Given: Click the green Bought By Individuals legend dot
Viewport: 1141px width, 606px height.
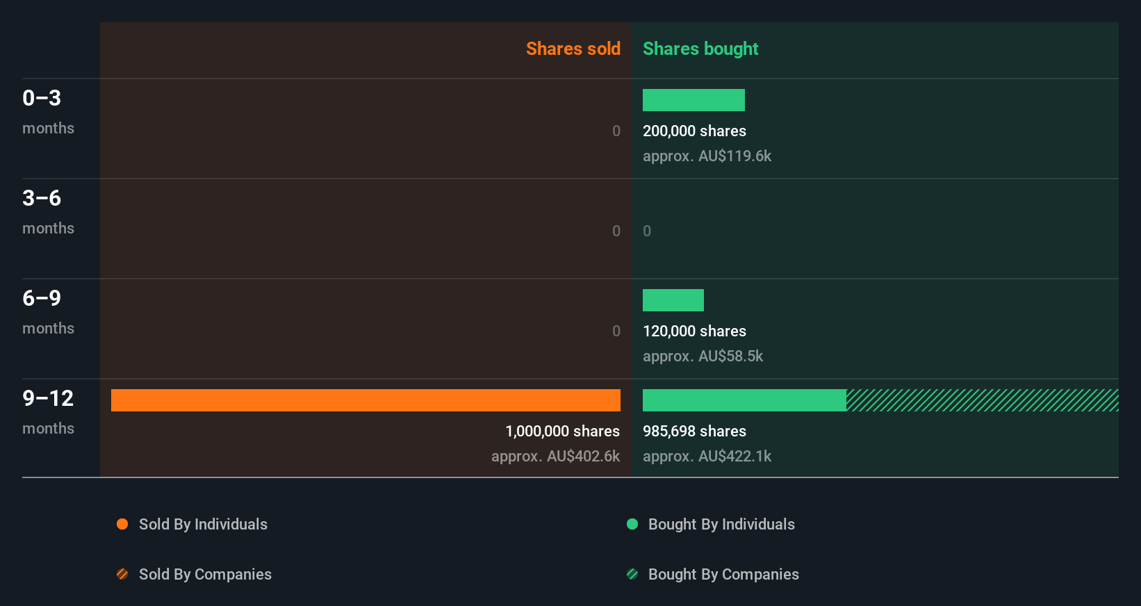Looking at the screenshot, I should point(632,524).
